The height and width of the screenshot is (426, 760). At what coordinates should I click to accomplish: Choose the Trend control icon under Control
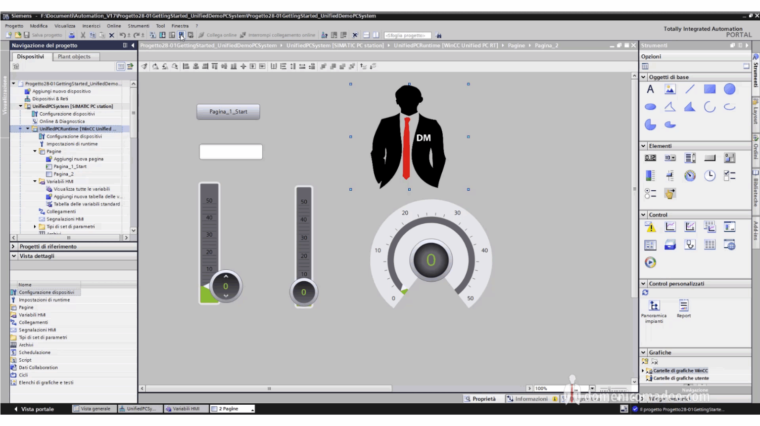pos(670,226)
